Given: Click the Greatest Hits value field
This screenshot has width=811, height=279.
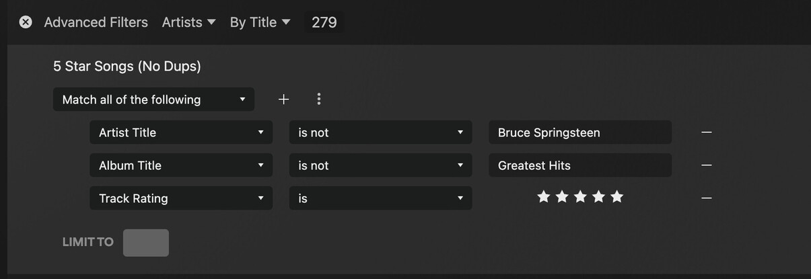Looking at the screenshot, I should pyautogui.click(x=579, y=165).
